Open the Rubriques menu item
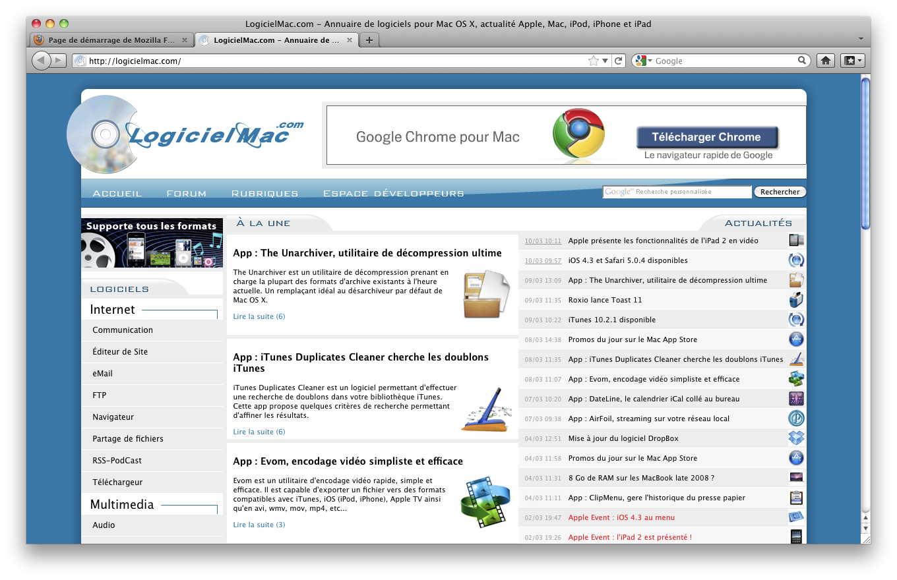 (x=264, y=193)
